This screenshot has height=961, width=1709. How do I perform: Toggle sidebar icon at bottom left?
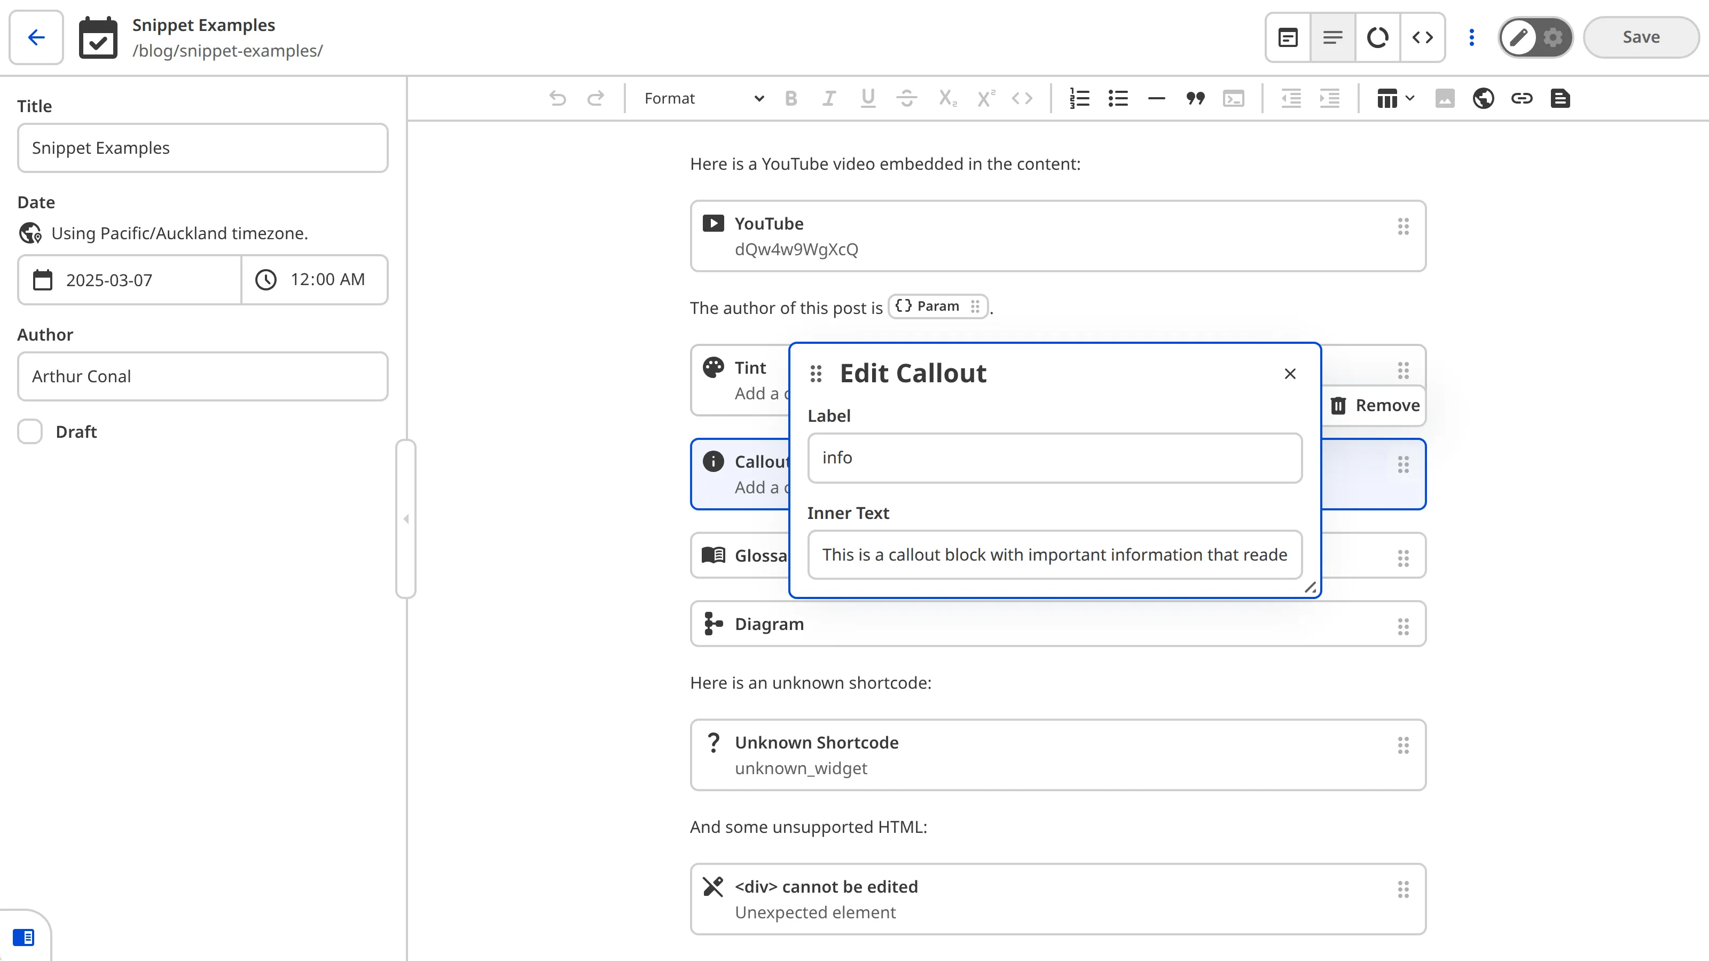pos(23,937)
